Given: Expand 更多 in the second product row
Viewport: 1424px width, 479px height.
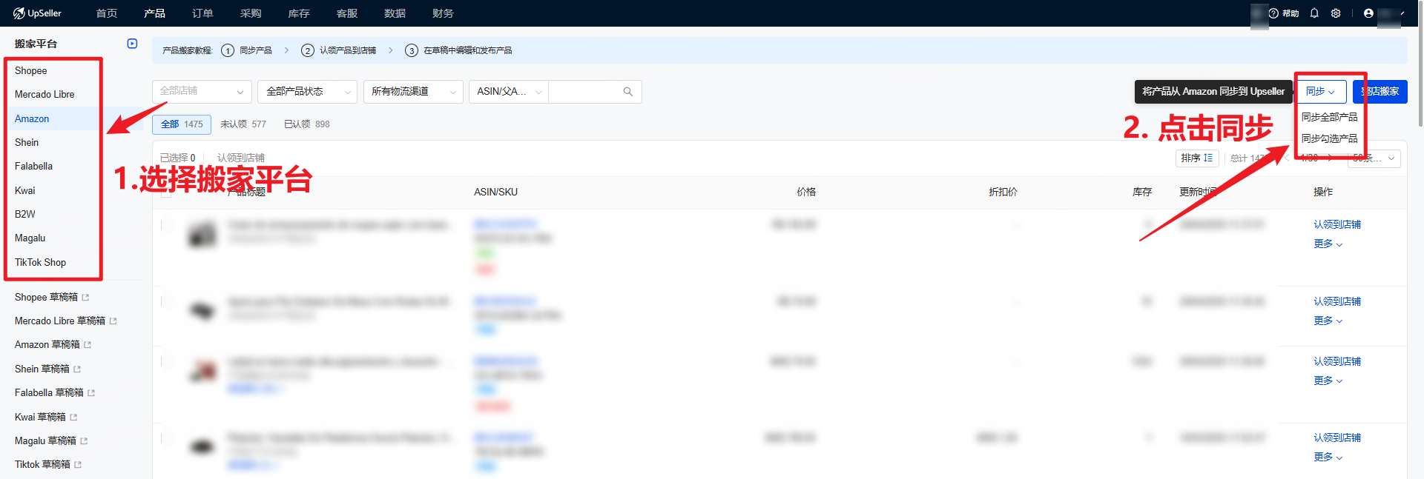Looking at the screenshot, I should coord(1328,321).
